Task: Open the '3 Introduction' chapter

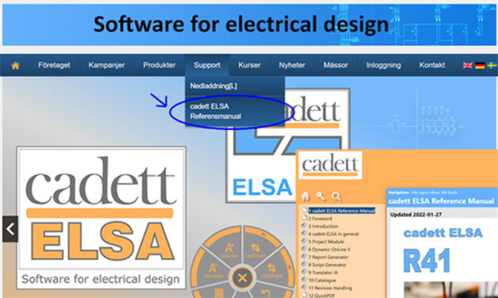Action: pyautogui.click(x=323, y=227)
